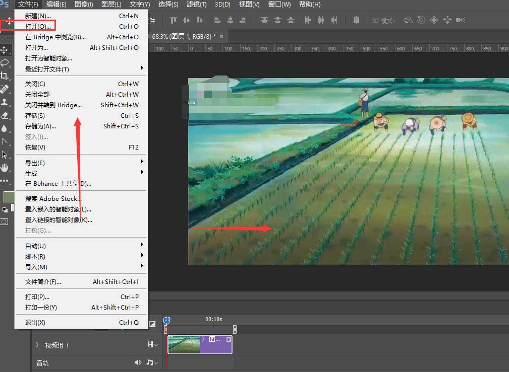Click the blue timeline playhead marker
509x372 pixels.
point(166,321)
